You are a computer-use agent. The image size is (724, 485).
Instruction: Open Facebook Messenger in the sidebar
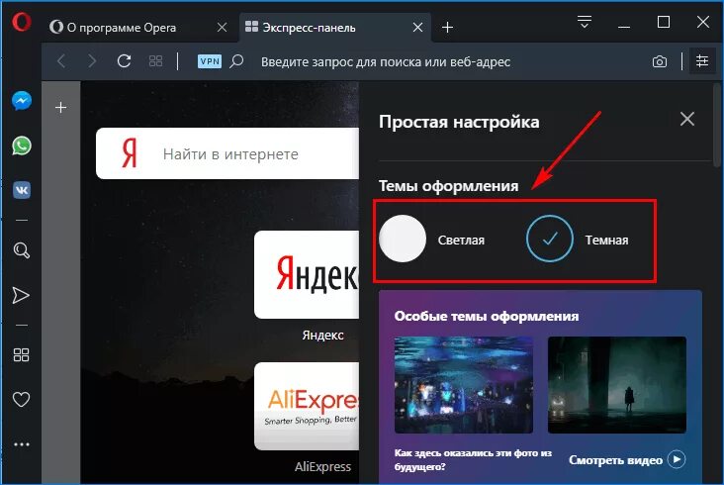(22, 101)
